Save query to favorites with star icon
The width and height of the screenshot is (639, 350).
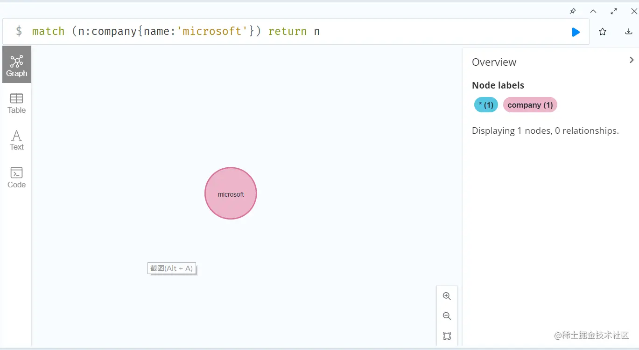(x=603, y=32)
